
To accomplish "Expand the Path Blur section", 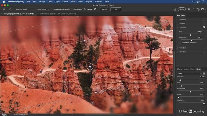I will 178,48.
